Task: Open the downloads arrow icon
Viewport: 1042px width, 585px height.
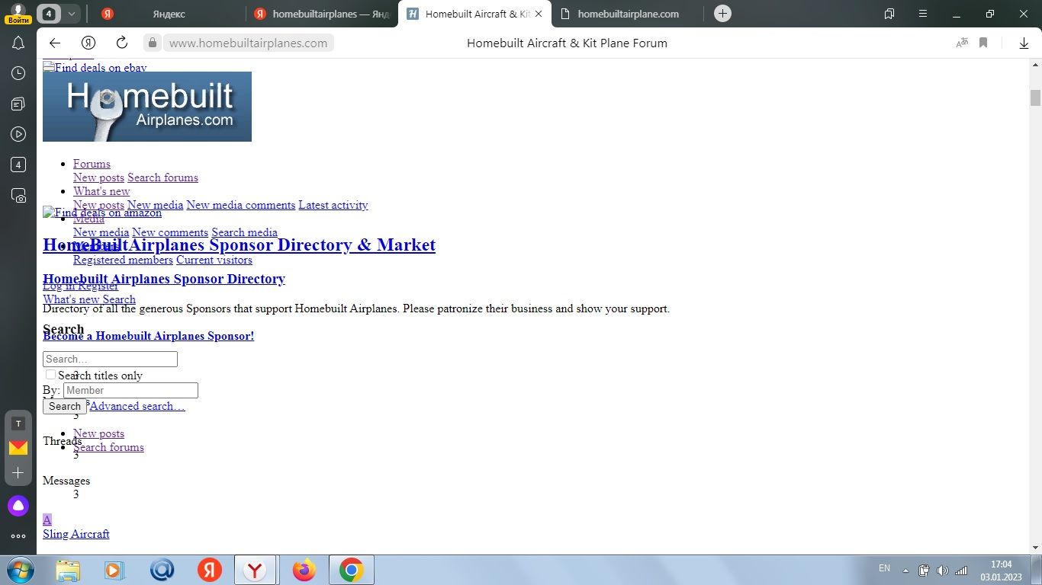Action: coord(1024,43)
